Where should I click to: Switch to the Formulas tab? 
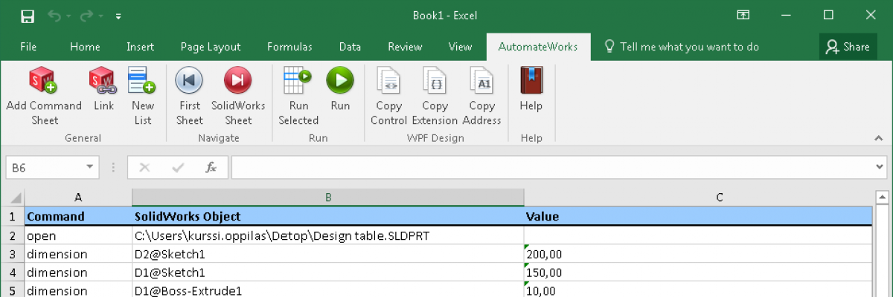point(289,46)
